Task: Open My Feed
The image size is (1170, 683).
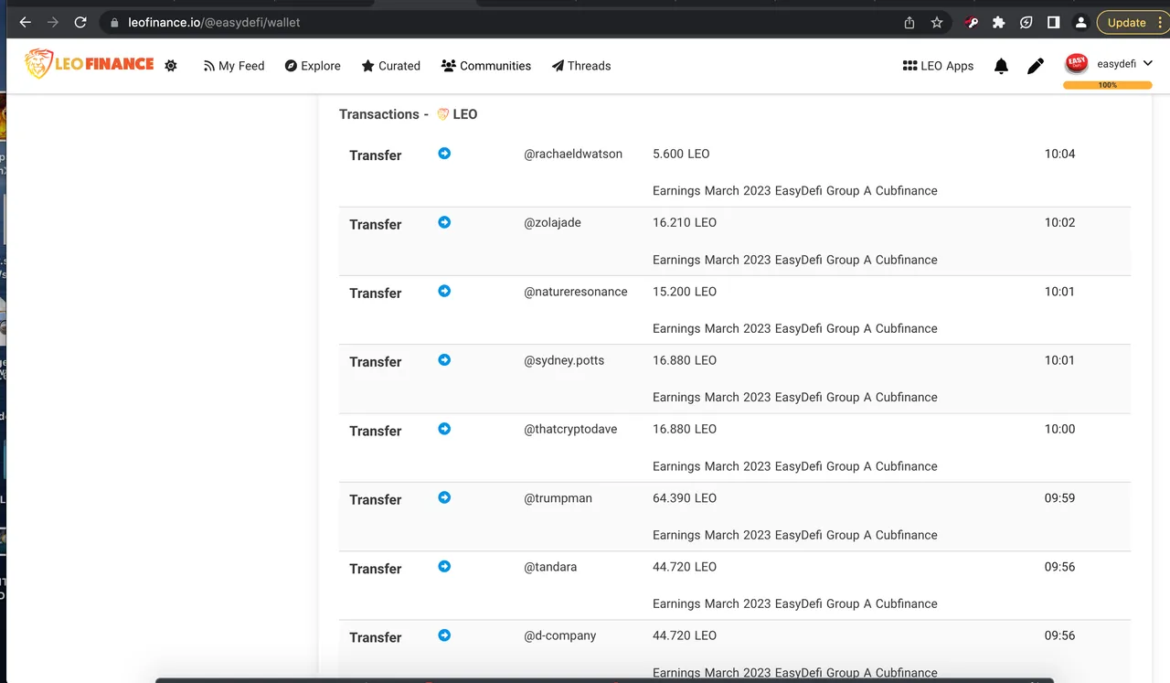Action: tap(234, 66)
